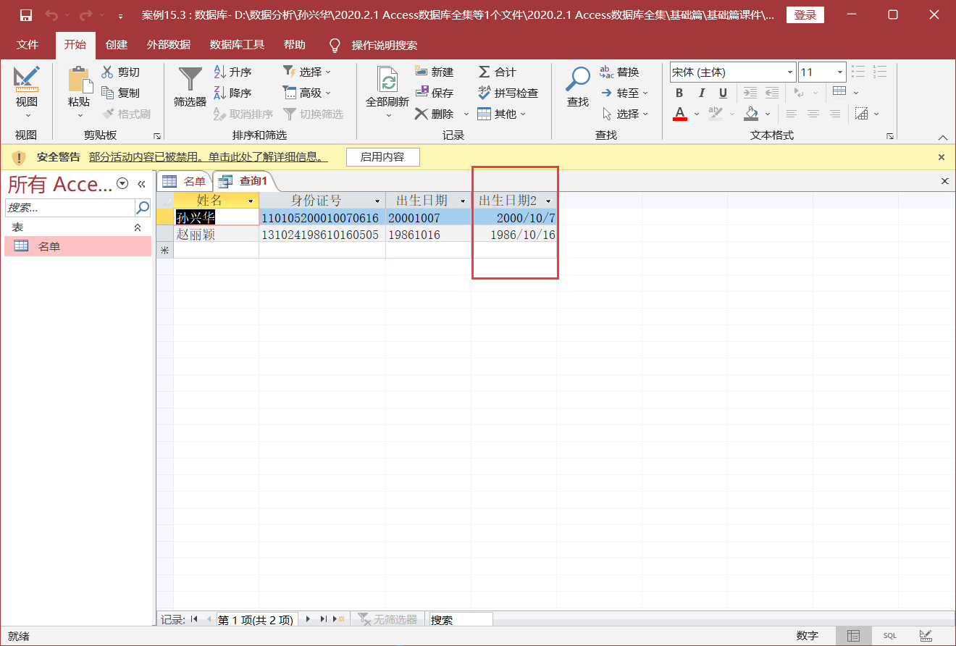Open 姓名 column filter arrow
Image resolution: width=956 pixels, height=646 pixels.
point(251,201)
